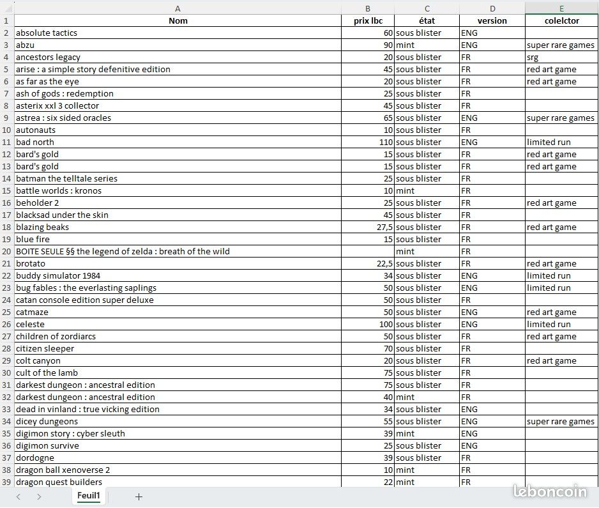Screen dimensions: 599x508
Task: Select row 39 header number
Action: pyautogui.click(x=6, y=482)
